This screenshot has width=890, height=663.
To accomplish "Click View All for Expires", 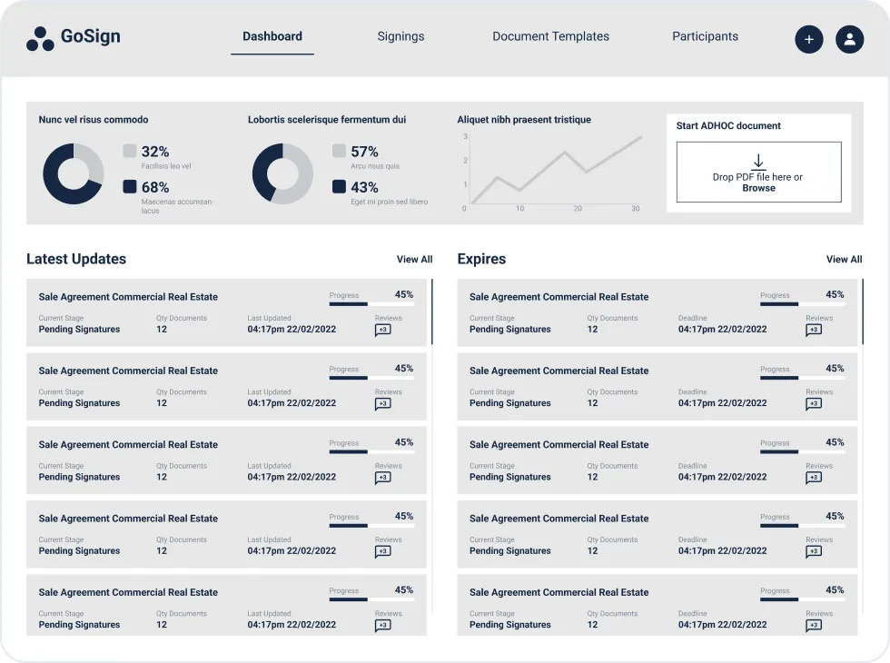I will (x=844, y=260).
